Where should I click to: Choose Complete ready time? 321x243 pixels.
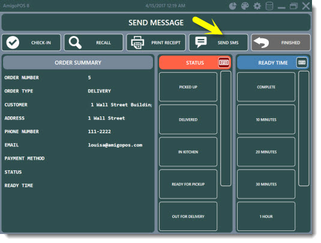click(266, 87)
